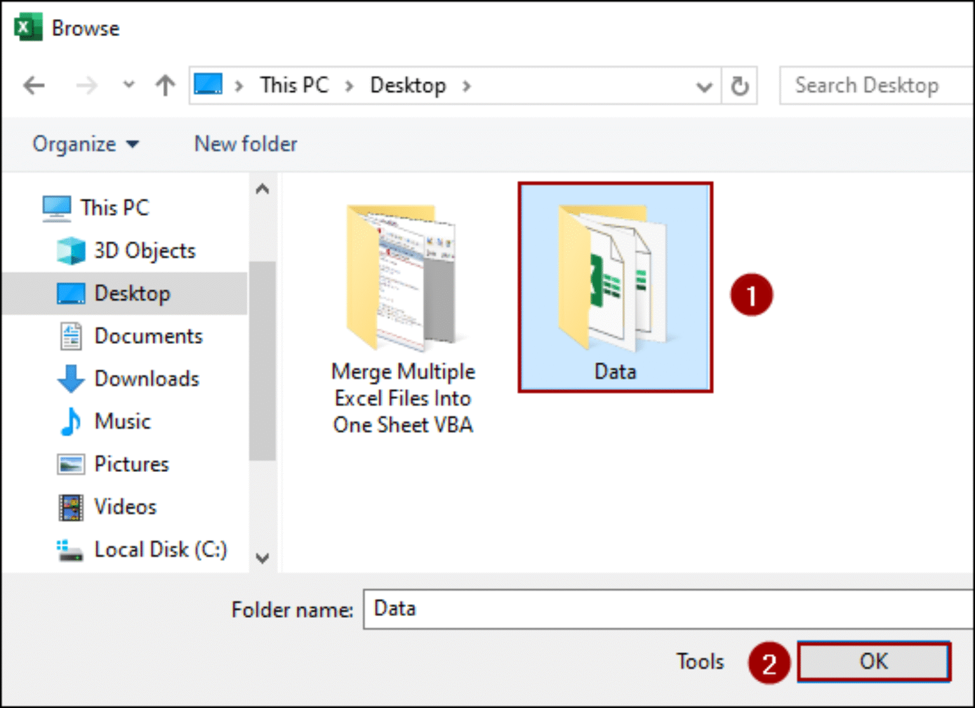
Task: Expand the Tools dropdown
Action: (x=700, y=661)
